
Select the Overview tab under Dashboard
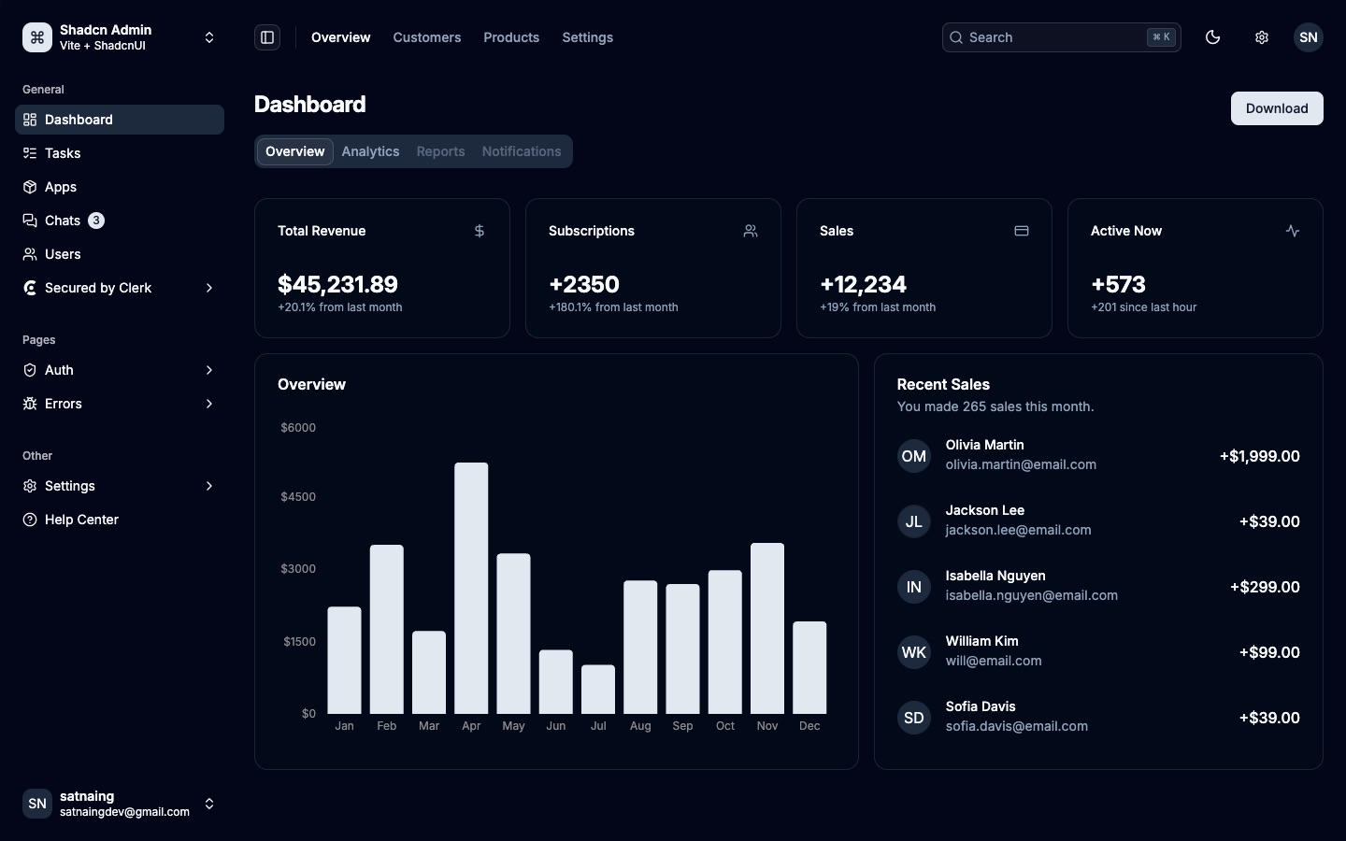pyautogui.click(x=295, y=151)
